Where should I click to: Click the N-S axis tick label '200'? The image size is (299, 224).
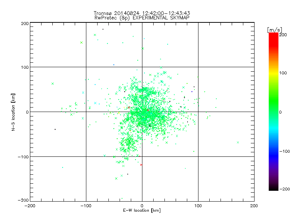click(25, 24)
